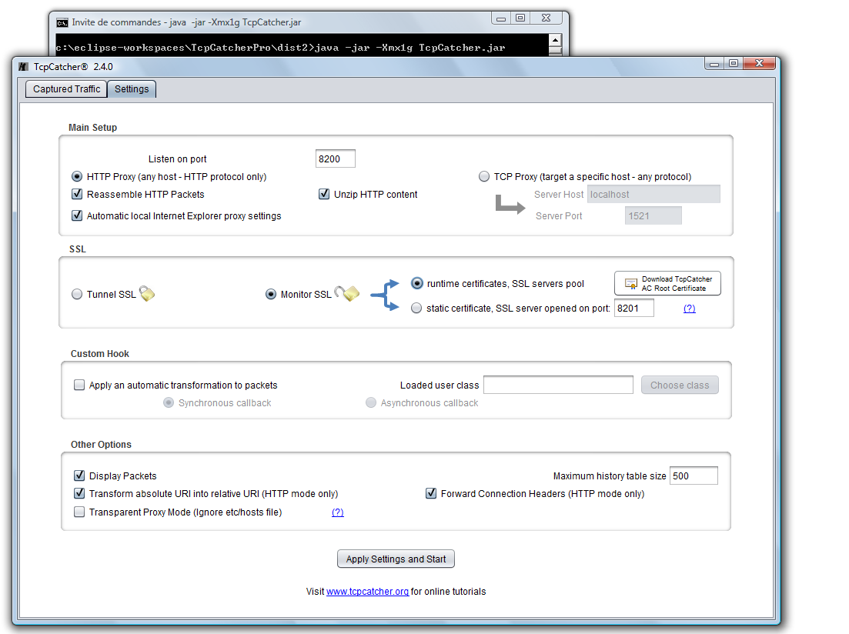The image size is (849, 634).
Task: Click Apply Settings and Start button
Action: point(396,559)
